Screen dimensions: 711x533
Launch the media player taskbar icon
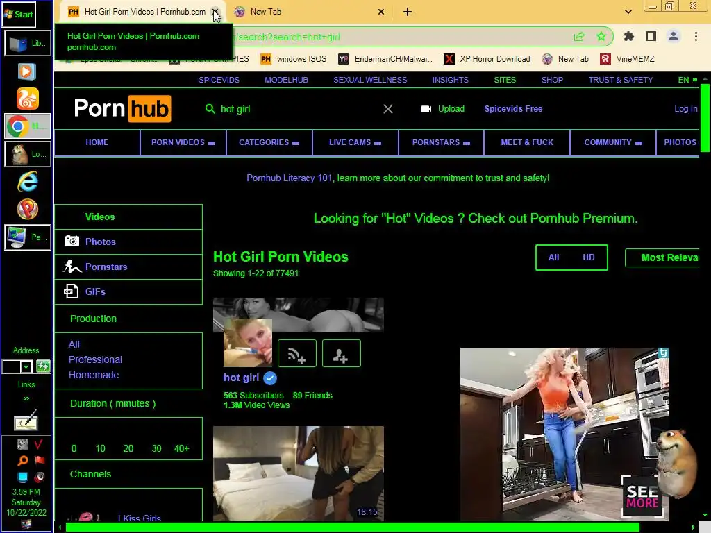27,71
